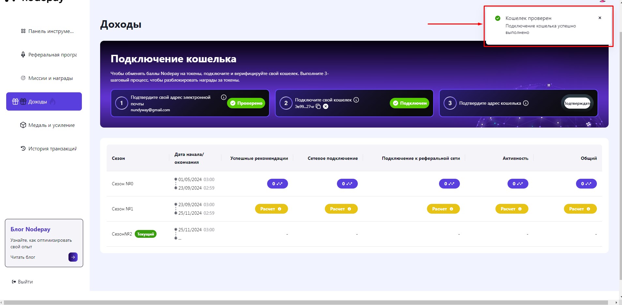Disconnect wallet using the X icon near address
622x305 pixels.
[x=326, y=106]
